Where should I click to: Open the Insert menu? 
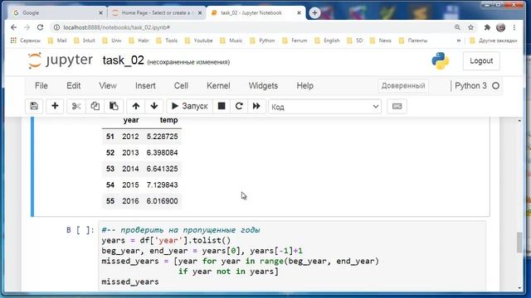tap(145, 86)
